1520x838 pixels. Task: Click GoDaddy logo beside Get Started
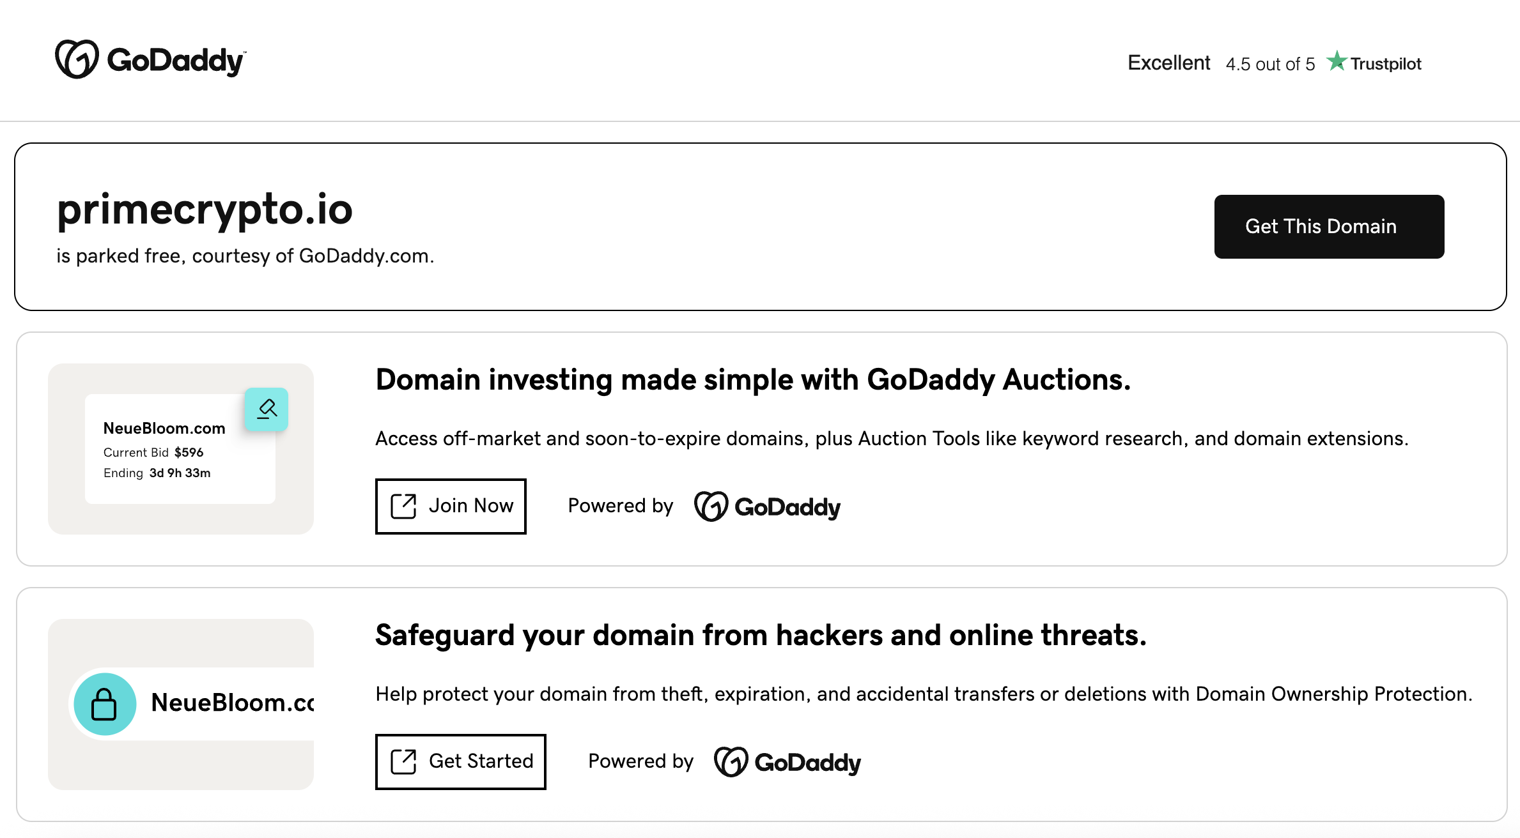(787, 762)
